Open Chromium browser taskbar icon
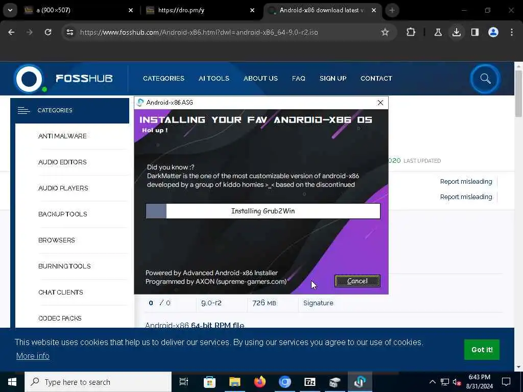523x392 pixels. 284,382
